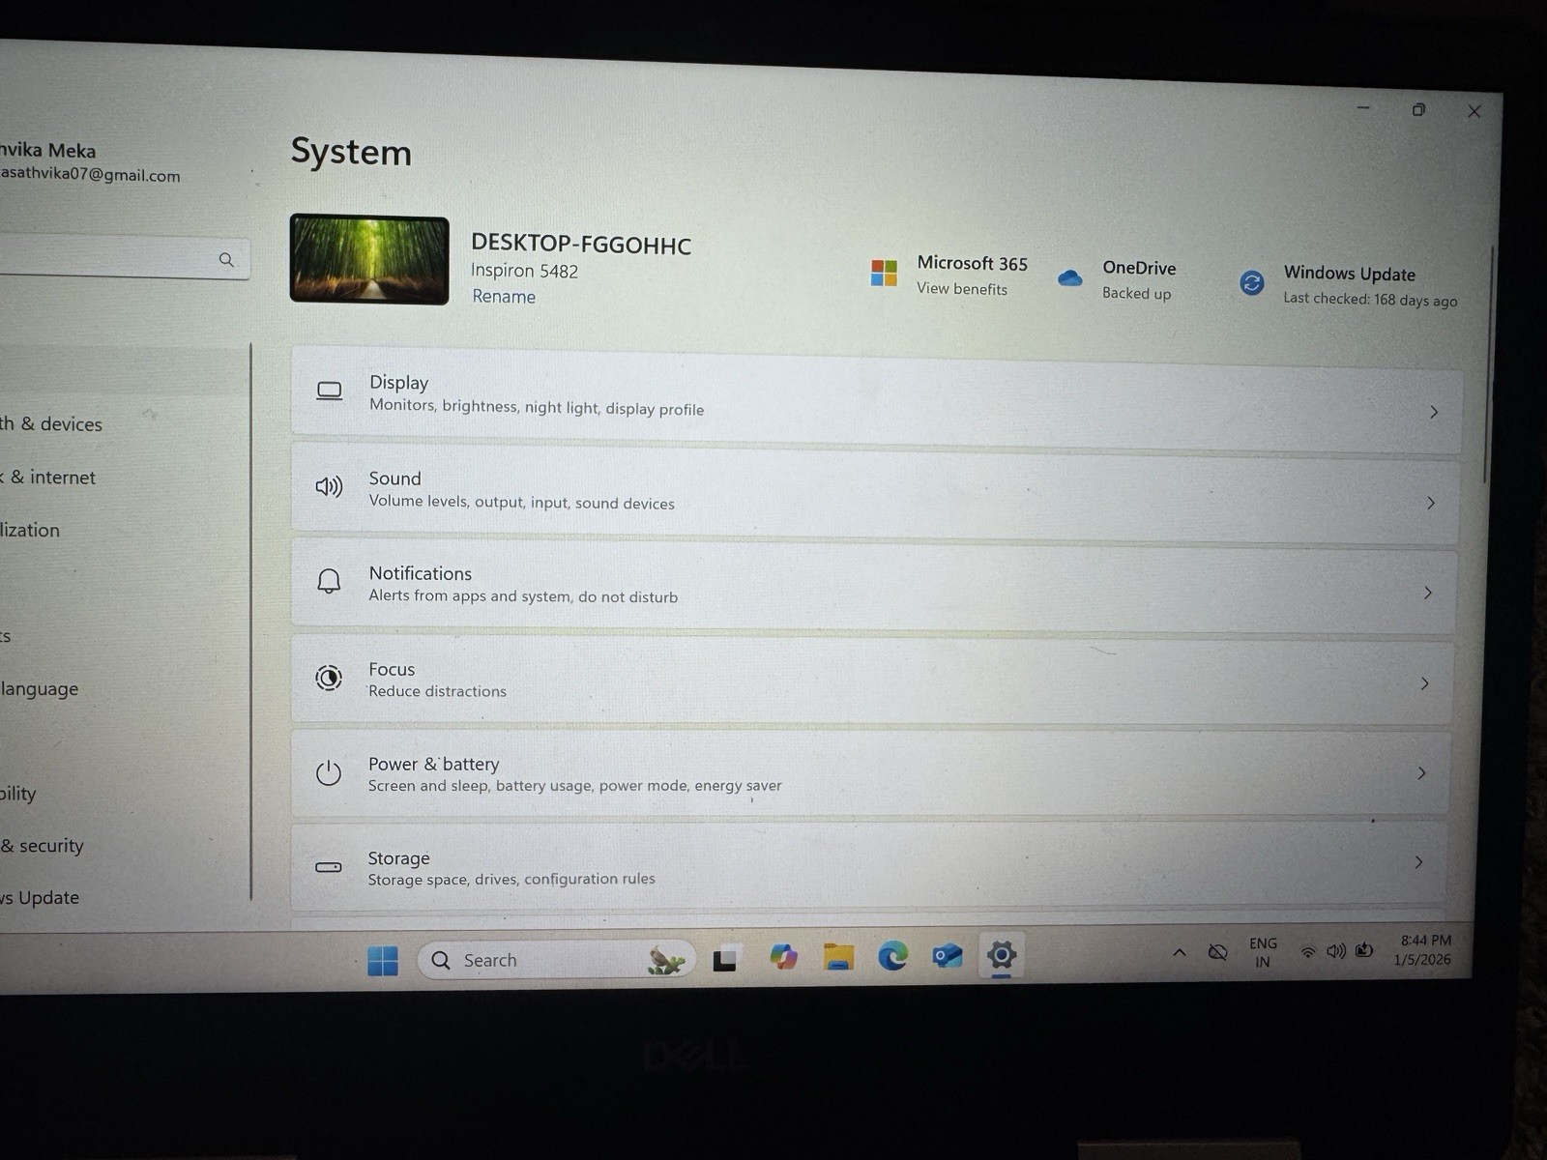Open the Windows Start menu
Image resolution: width=1547 pixels, height=1160 pixels.
point(383,960)
